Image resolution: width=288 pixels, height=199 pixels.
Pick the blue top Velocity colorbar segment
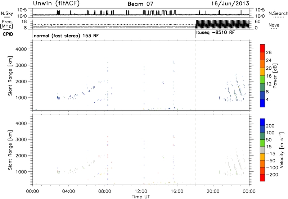tap(262, 122)
